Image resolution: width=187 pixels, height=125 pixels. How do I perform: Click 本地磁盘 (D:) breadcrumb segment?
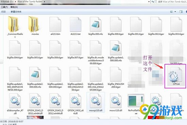coord(7,2)
